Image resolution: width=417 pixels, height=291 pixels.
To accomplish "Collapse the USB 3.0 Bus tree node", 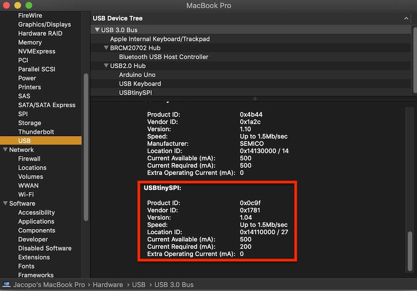I will (97, 30).
